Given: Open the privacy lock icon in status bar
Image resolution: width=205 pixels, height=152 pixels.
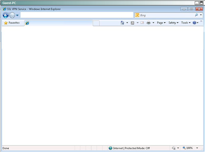Looking at the screenshot, I should coord(174,148).
